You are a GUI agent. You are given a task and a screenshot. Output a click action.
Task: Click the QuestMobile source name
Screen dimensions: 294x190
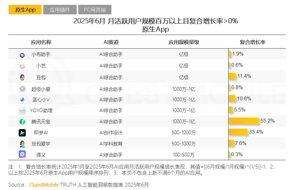click(44, 185)
